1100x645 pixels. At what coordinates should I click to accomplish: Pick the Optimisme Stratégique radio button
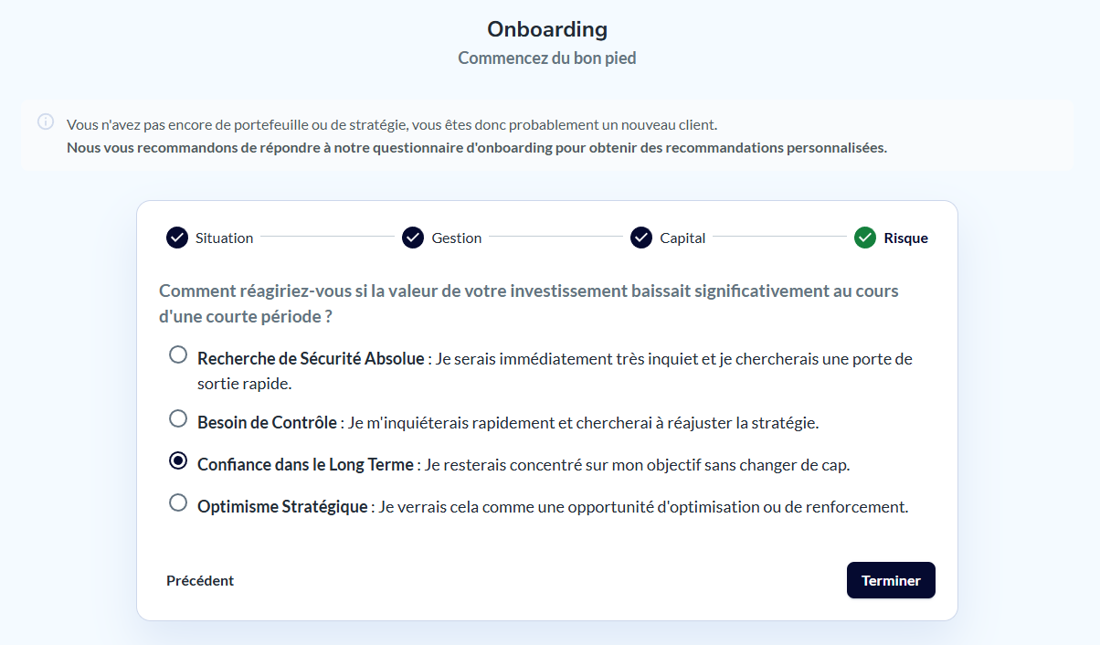click(178, 502)
